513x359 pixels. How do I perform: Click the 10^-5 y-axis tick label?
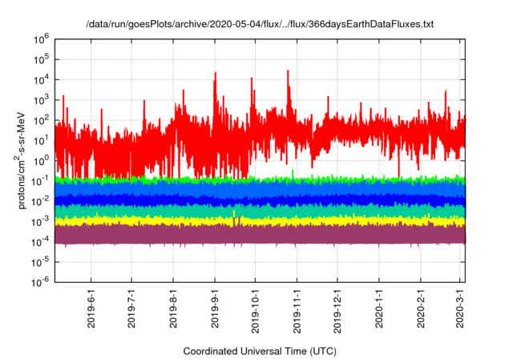41,262
